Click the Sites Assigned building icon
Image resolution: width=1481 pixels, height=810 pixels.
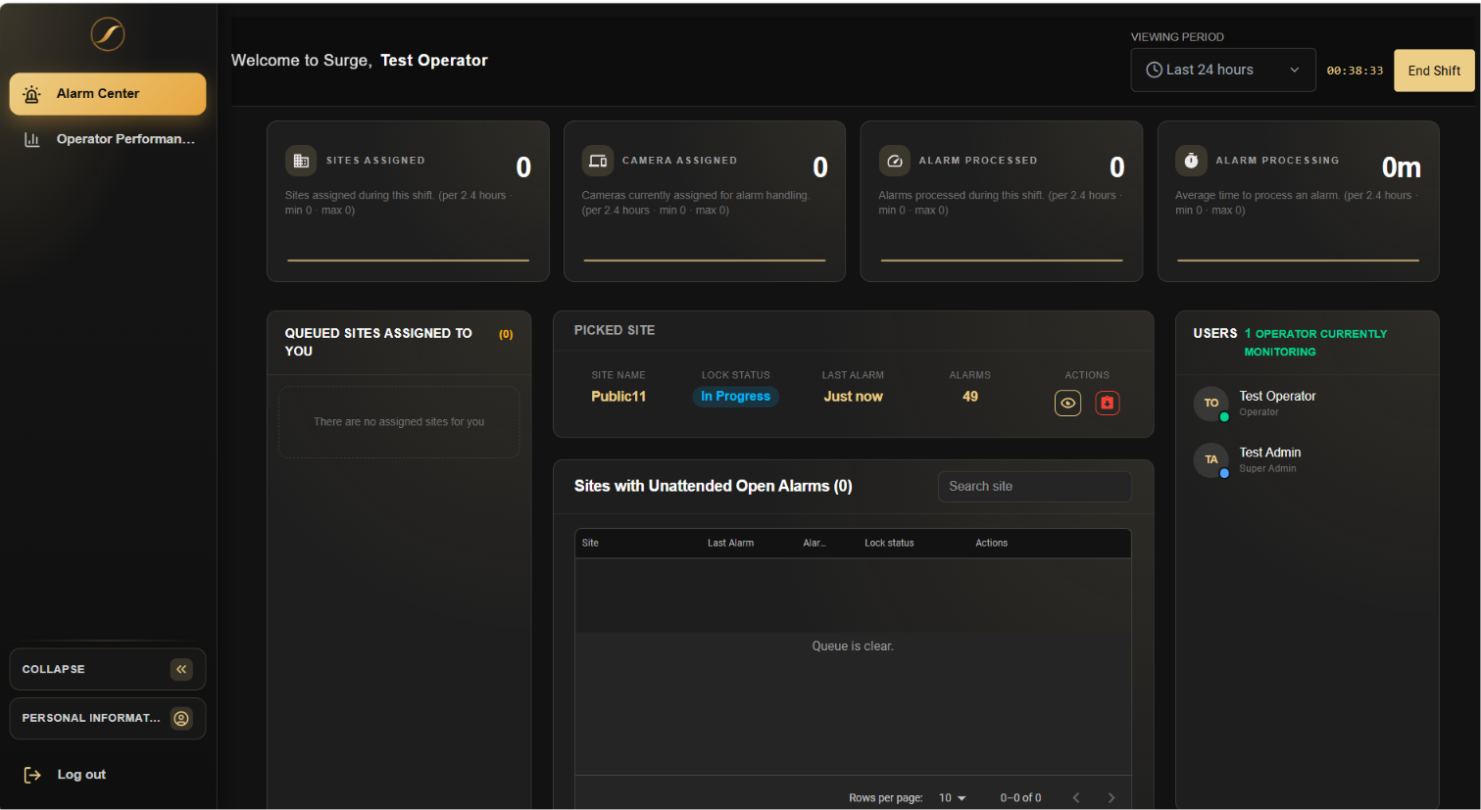pos(301,161)
